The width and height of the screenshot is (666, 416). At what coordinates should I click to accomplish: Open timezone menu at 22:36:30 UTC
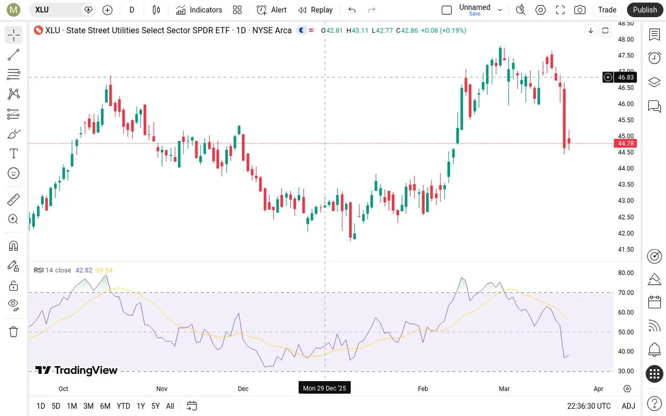pos(589,406)
